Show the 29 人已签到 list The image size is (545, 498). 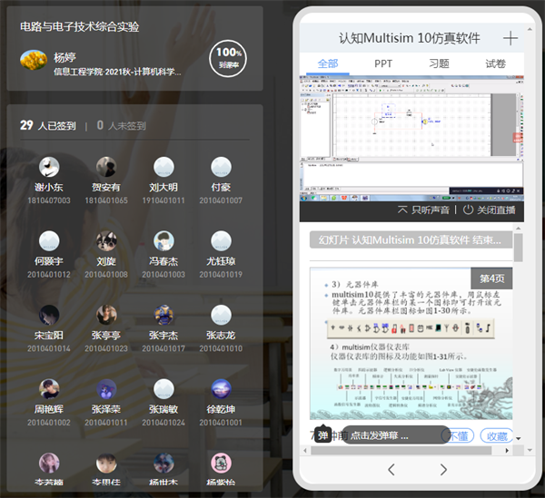[47, 126]
